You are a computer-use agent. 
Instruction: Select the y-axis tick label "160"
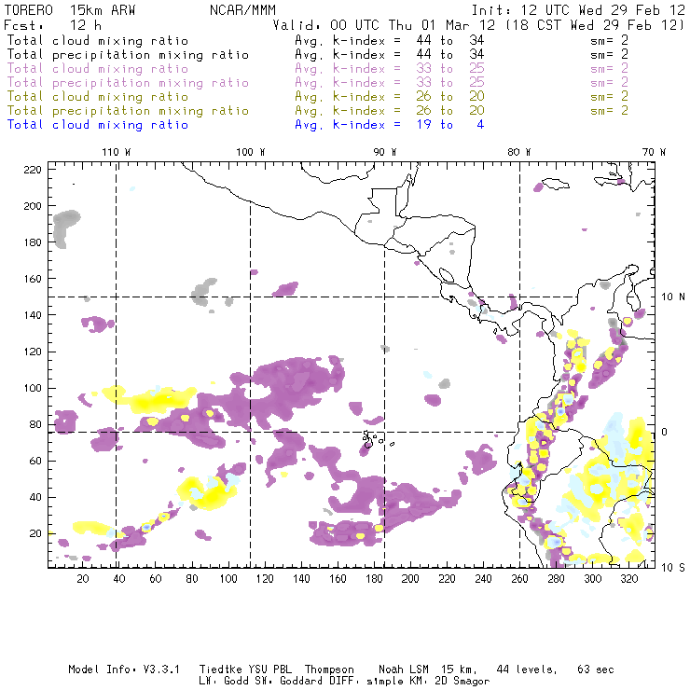33,279
